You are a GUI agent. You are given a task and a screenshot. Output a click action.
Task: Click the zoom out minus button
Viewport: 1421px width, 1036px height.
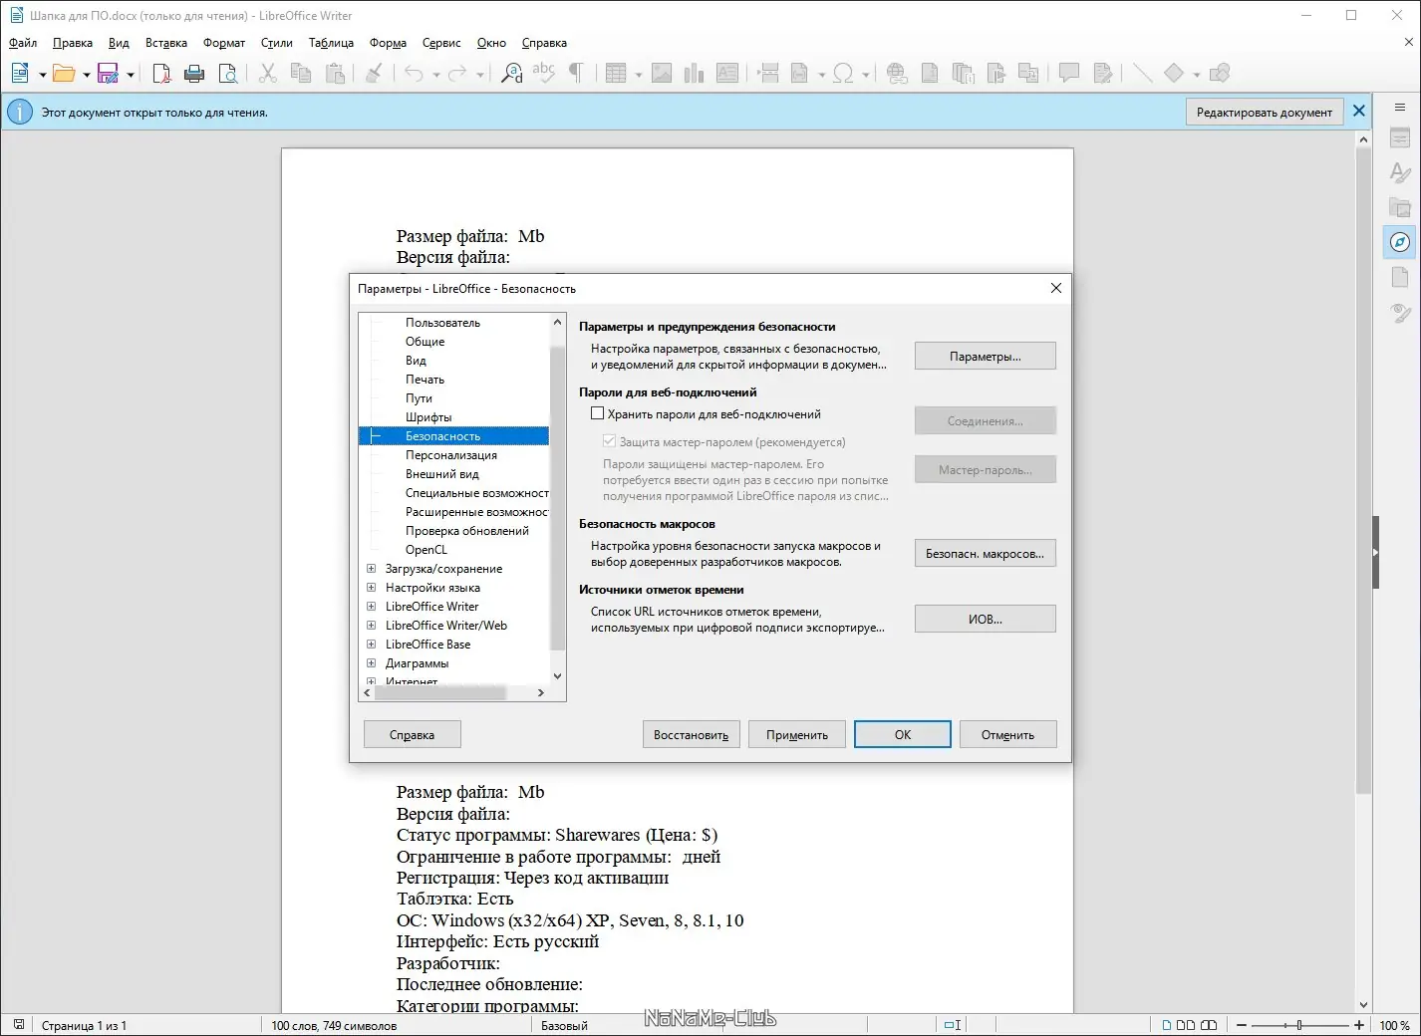coord(1242,1025)
